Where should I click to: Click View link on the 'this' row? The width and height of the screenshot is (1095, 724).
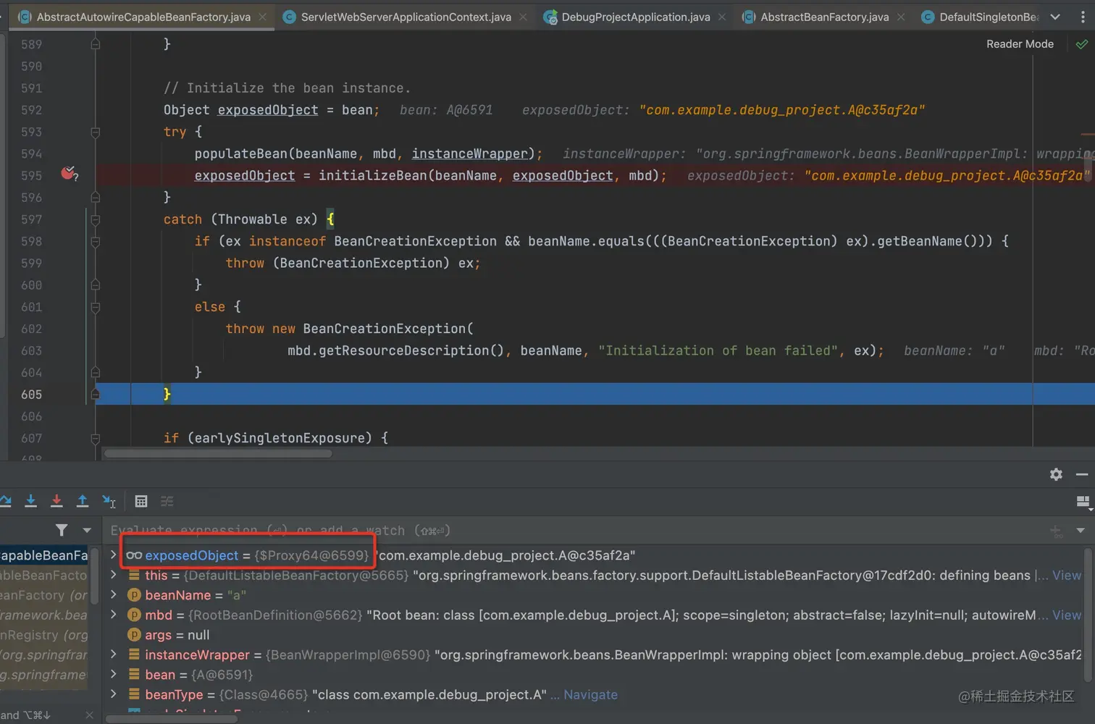click(1067, 575)
